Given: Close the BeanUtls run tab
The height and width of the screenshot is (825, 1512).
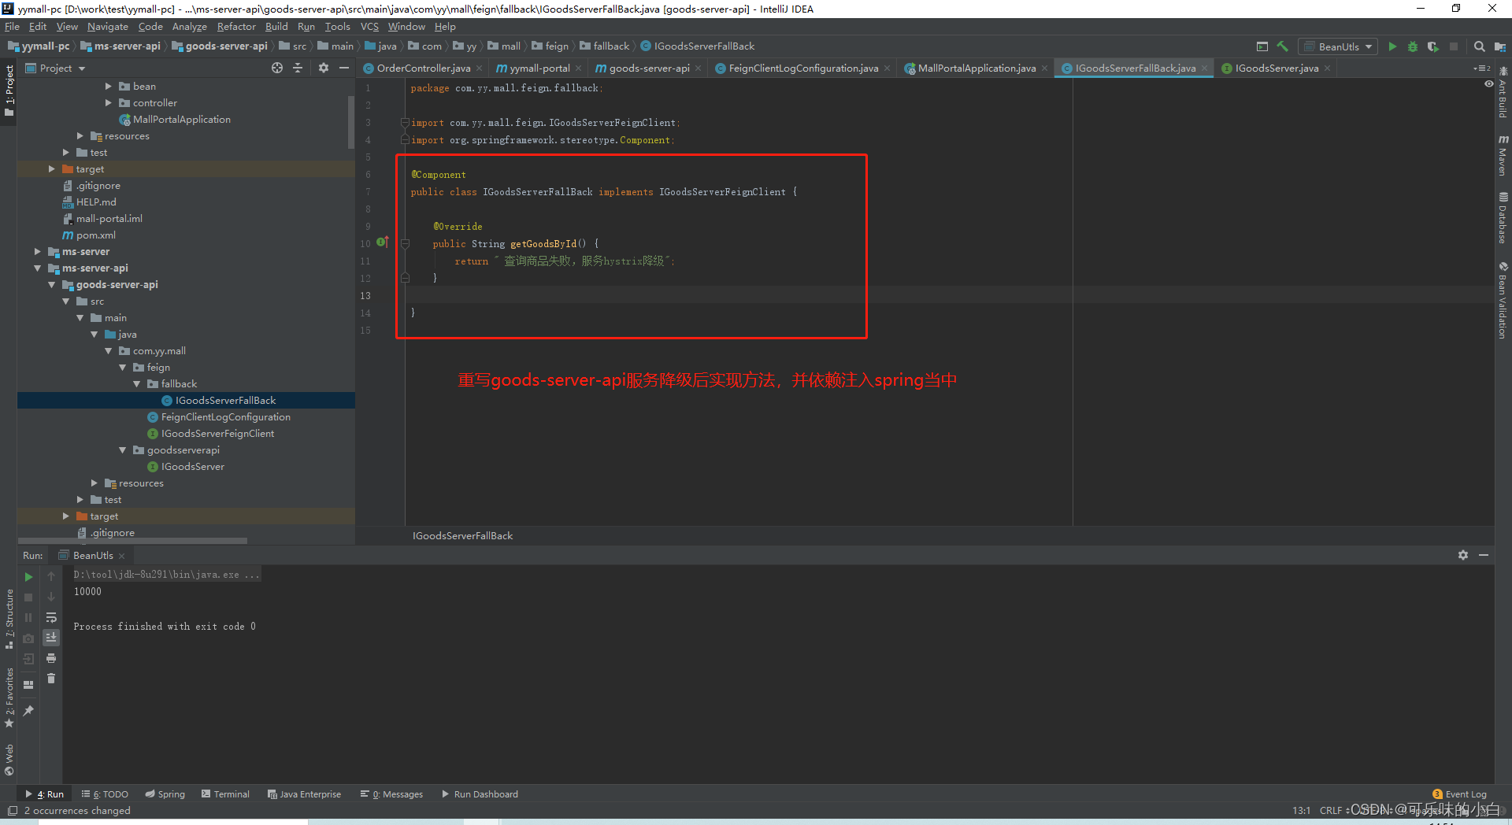Looking at the screenshot, I should point(122,556).
